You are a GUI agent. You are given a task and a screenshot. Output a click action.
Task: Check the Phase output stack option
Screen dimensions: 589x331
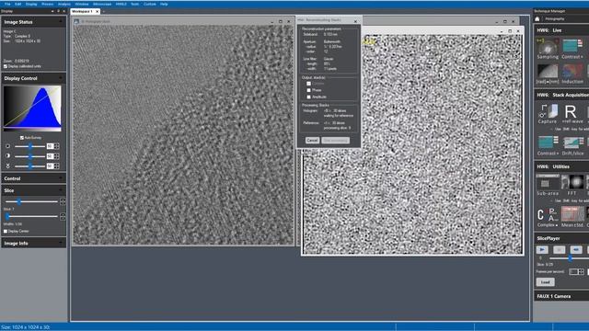click(x=309, y=90)
